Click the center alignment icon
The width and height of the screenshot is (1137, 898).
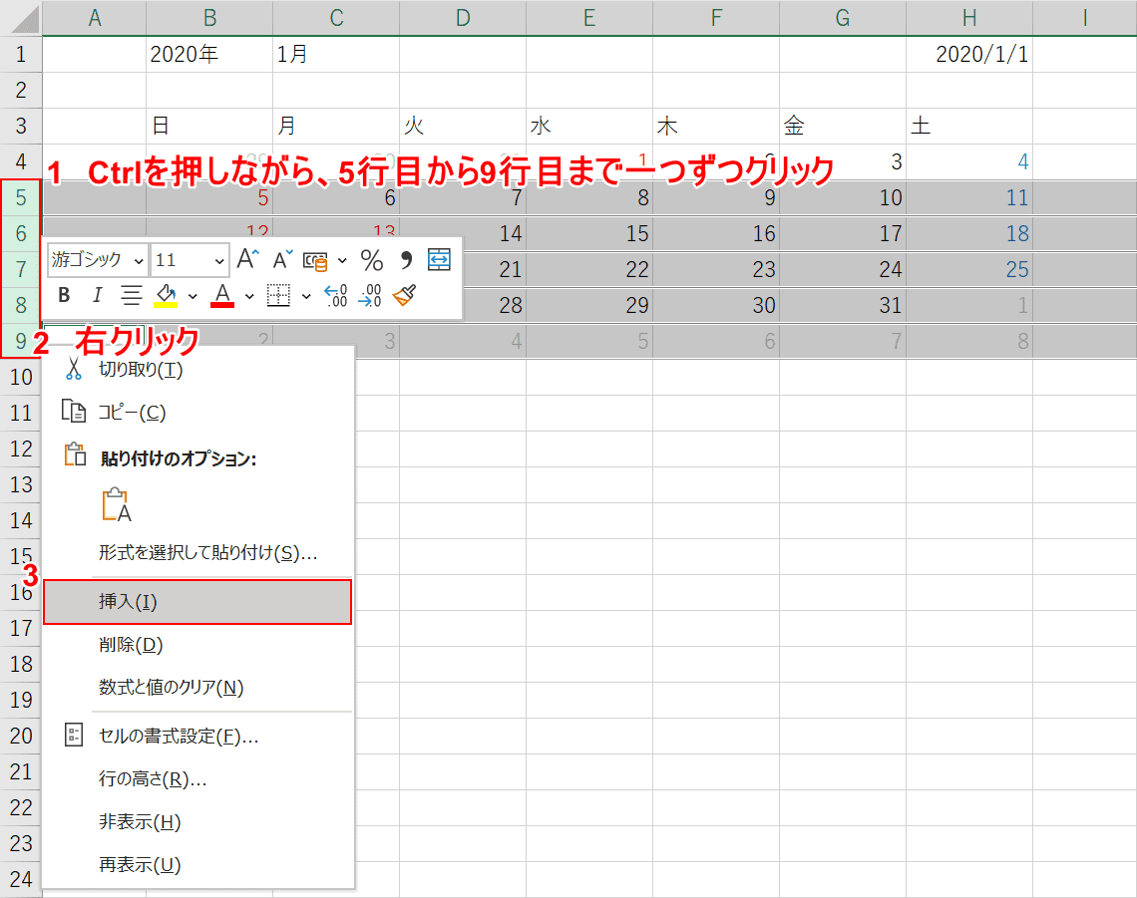pyautogui.click(x=132, y=295)
